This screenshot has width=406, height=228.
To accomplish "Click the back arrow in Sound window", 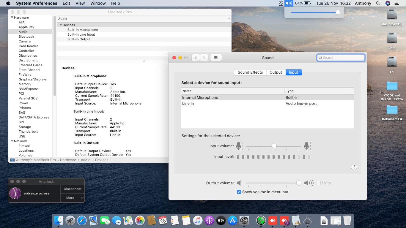I will [196, 58].
